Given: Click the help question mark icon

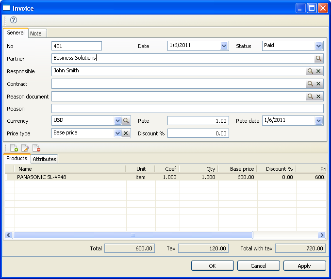Looking at the screenshot, I should tap(14, 20).
